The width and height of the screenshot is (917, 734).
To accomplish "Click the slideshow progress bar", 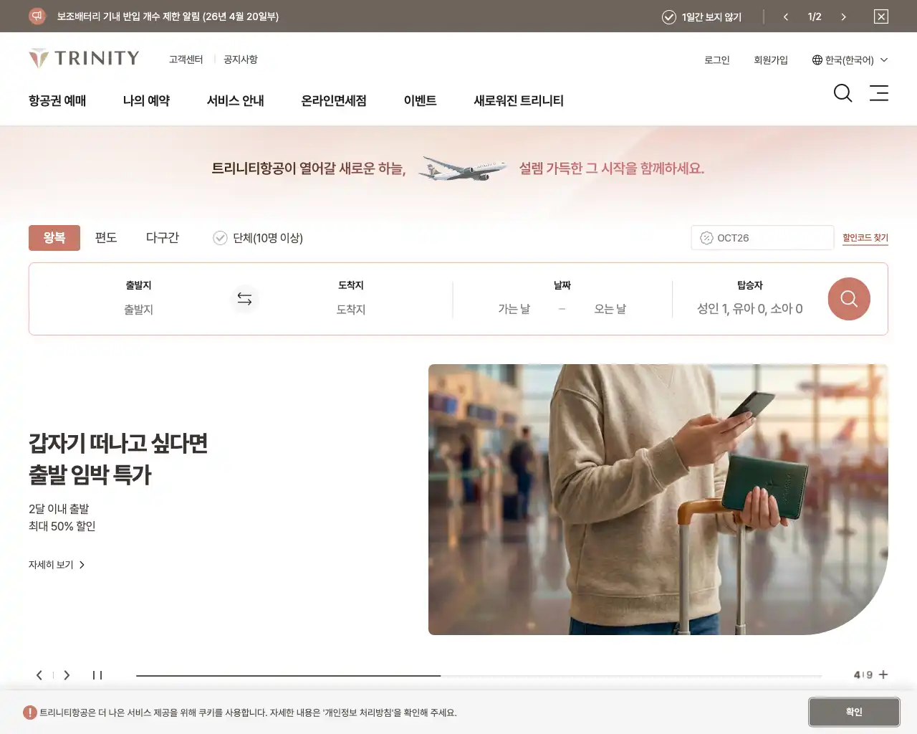I will point(479,675).
